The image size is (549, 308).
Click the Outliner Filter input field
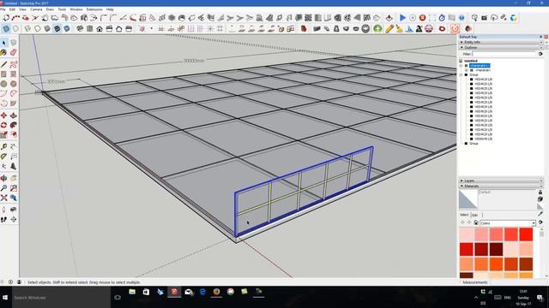504,54
